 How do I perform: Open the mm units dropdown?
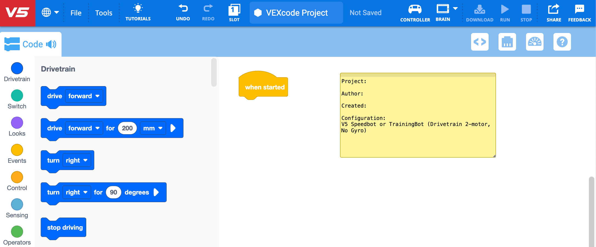(x=153, y=128)
